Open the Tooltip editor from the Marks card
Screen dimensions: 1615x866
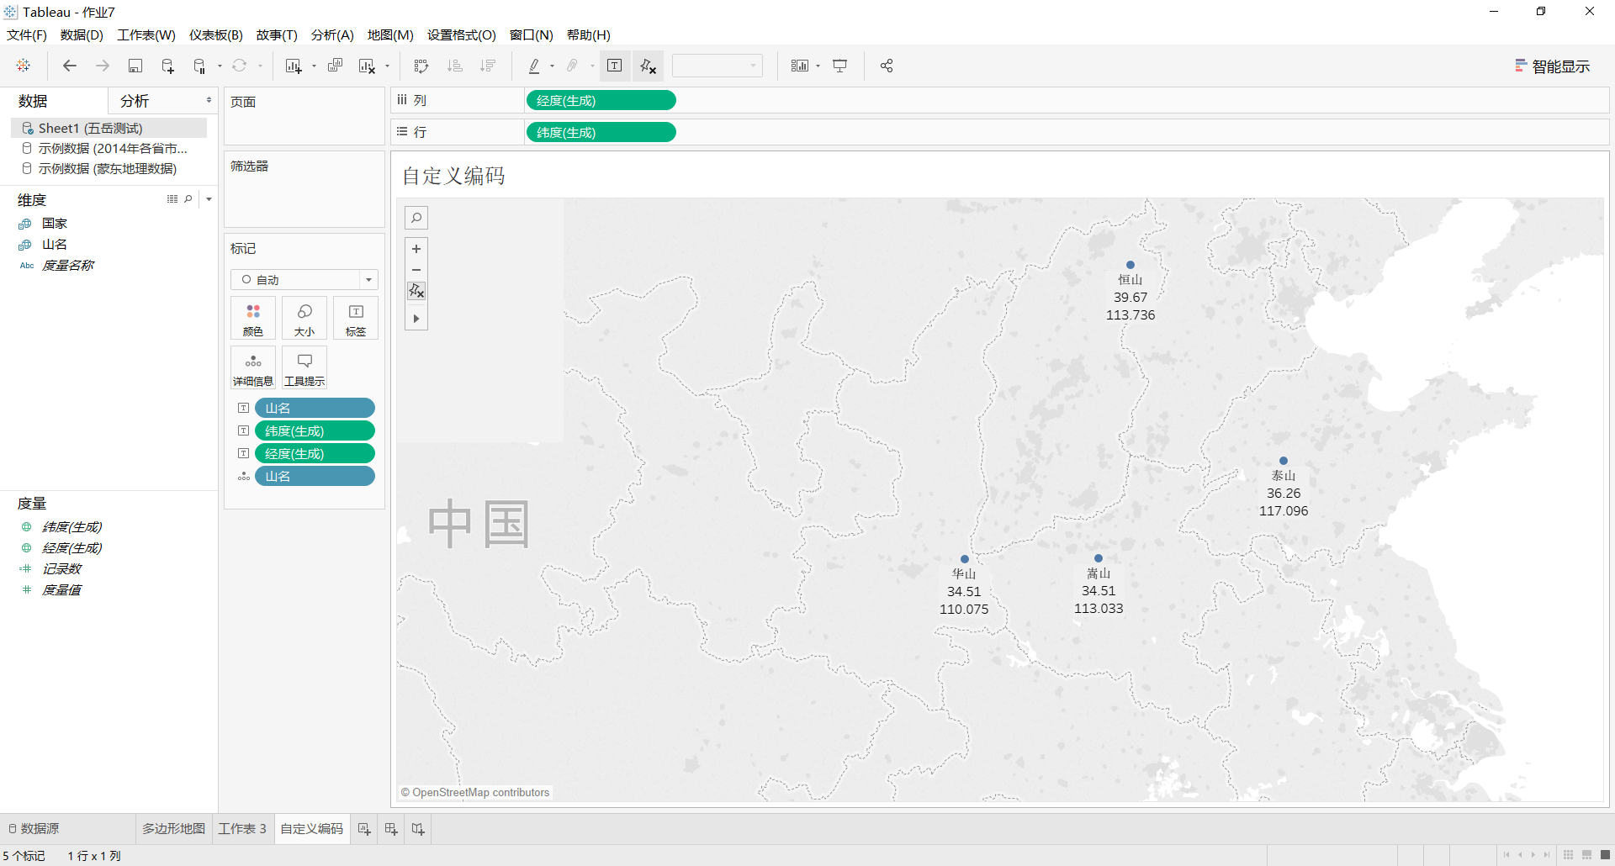304,367
